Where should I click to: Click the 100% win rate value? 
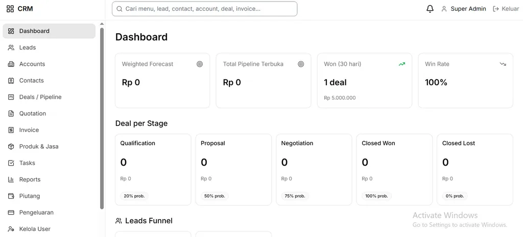pyautogui.click(x=436, y=83)
